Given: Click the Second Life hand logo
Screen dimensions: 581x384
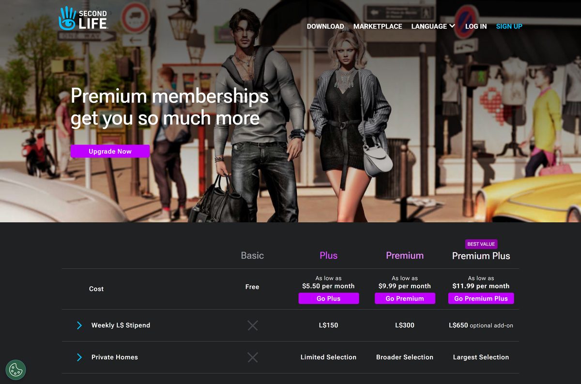Looking at the screenshot, I should click(x=83, y=18).
